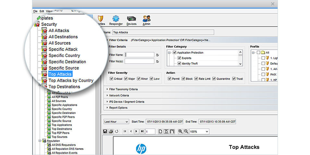Refresh the report view
The image size is (310, 155).
(117, 131)
